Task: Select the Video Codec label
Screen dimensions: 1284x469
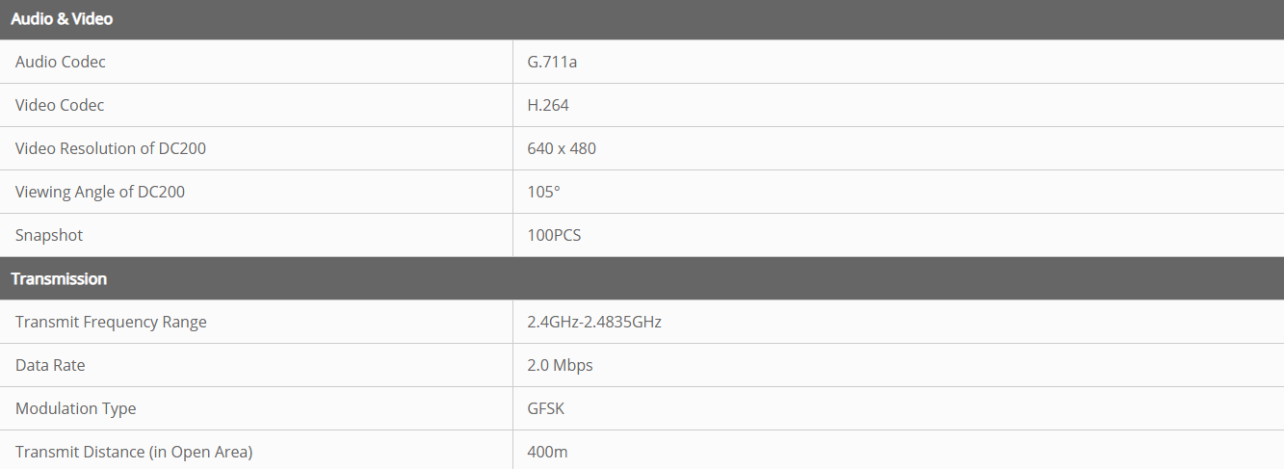Action: (x=60, y=105)
